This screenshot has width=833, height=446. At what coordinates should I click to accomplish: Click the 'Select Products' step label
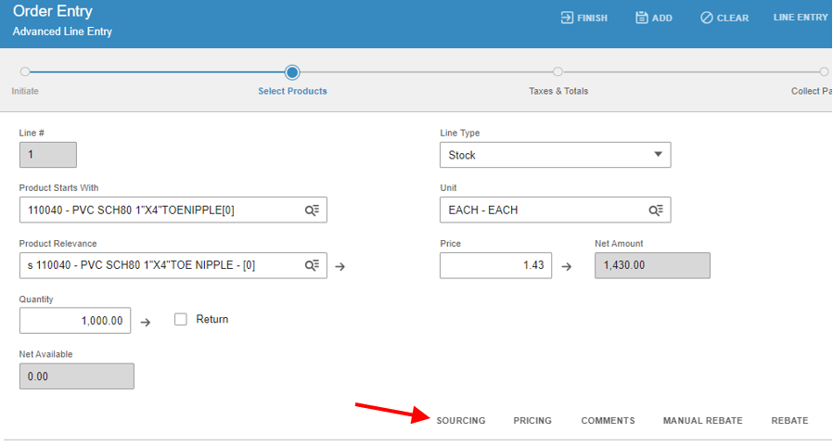click(292, 91)
